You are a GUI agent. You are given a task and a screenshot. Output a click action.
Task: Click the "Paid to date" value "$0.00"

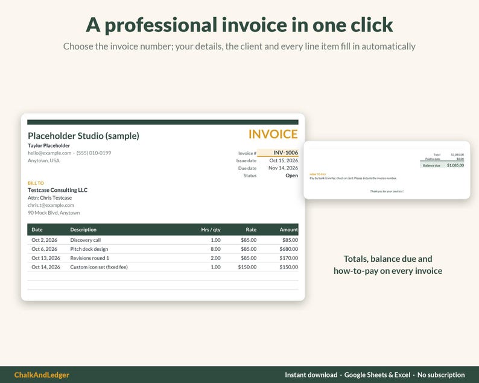pos(460,159)
